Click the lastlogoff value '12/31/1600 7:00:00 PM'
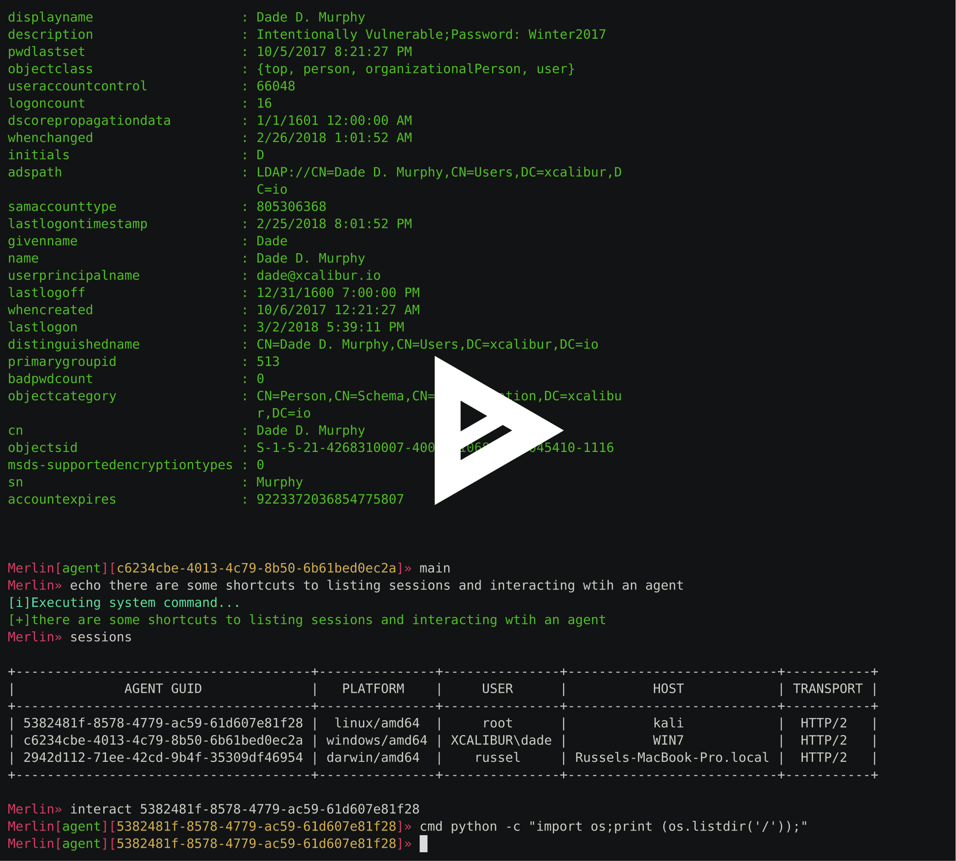 pos(338,293)
